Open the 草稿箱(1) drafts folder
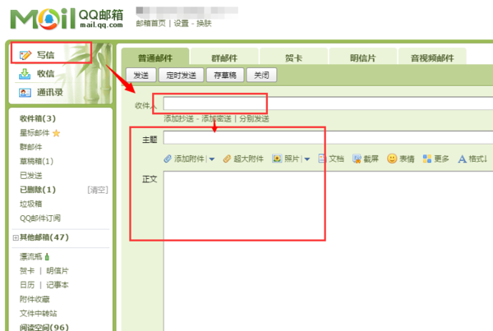493x331 pixels. click(x=36, y=161)
